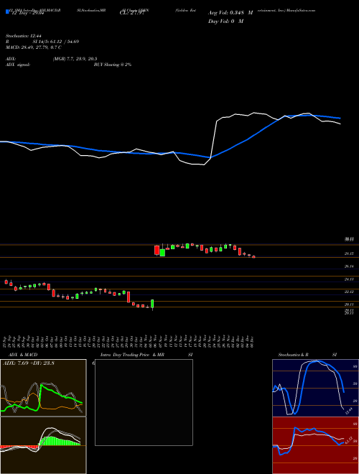Click the 12.44 stochastics value label
The width and height of the screenshot is (359, 474).
click(349, 411)
